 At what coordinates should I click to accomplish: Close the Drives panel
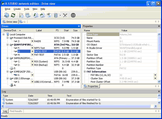pos(79,26)
